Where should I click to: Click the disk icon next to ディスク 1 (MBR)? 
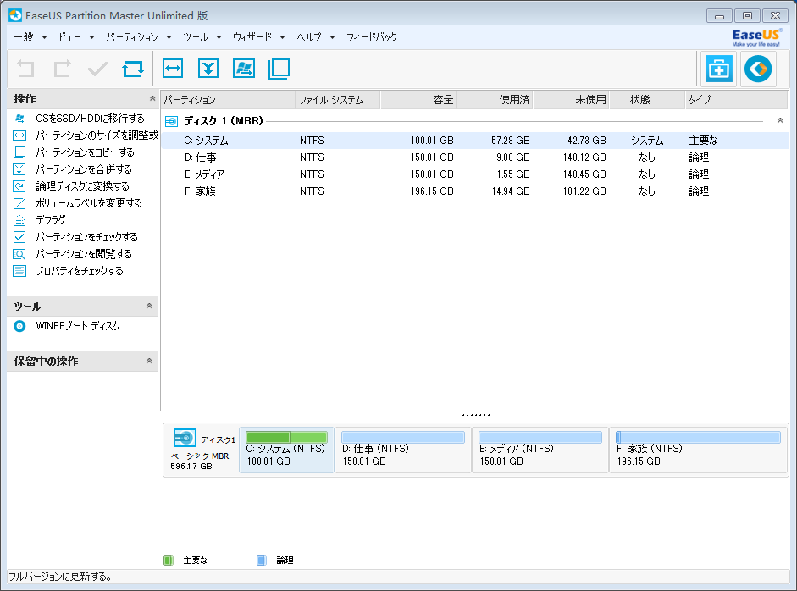click(171, 121)
